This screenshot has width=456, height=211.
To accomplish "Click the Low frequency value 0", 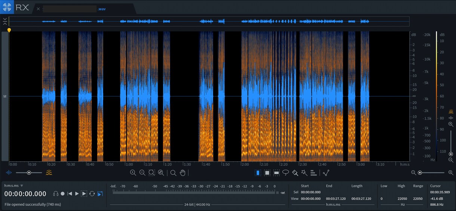I will [382, 199].
